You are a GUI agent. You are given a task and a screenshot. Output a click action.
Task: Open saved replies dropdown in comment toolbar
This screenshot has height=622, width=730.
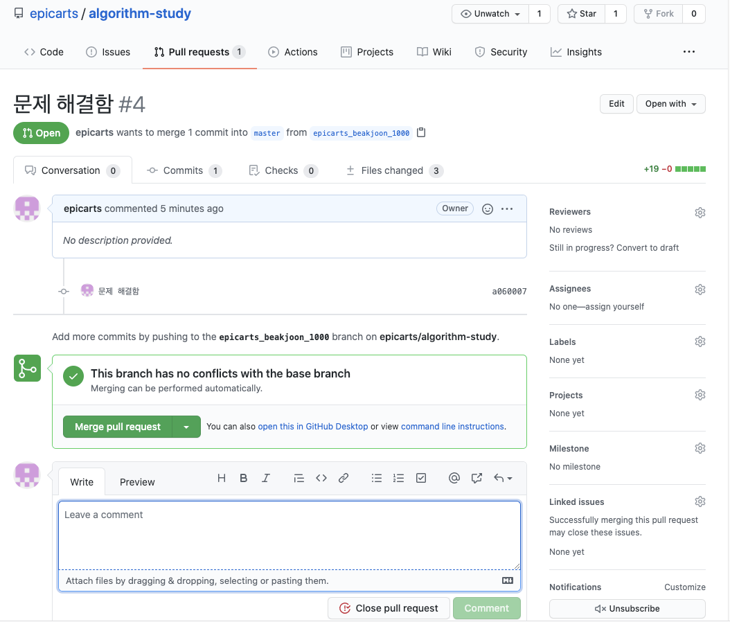click(503, 478)
